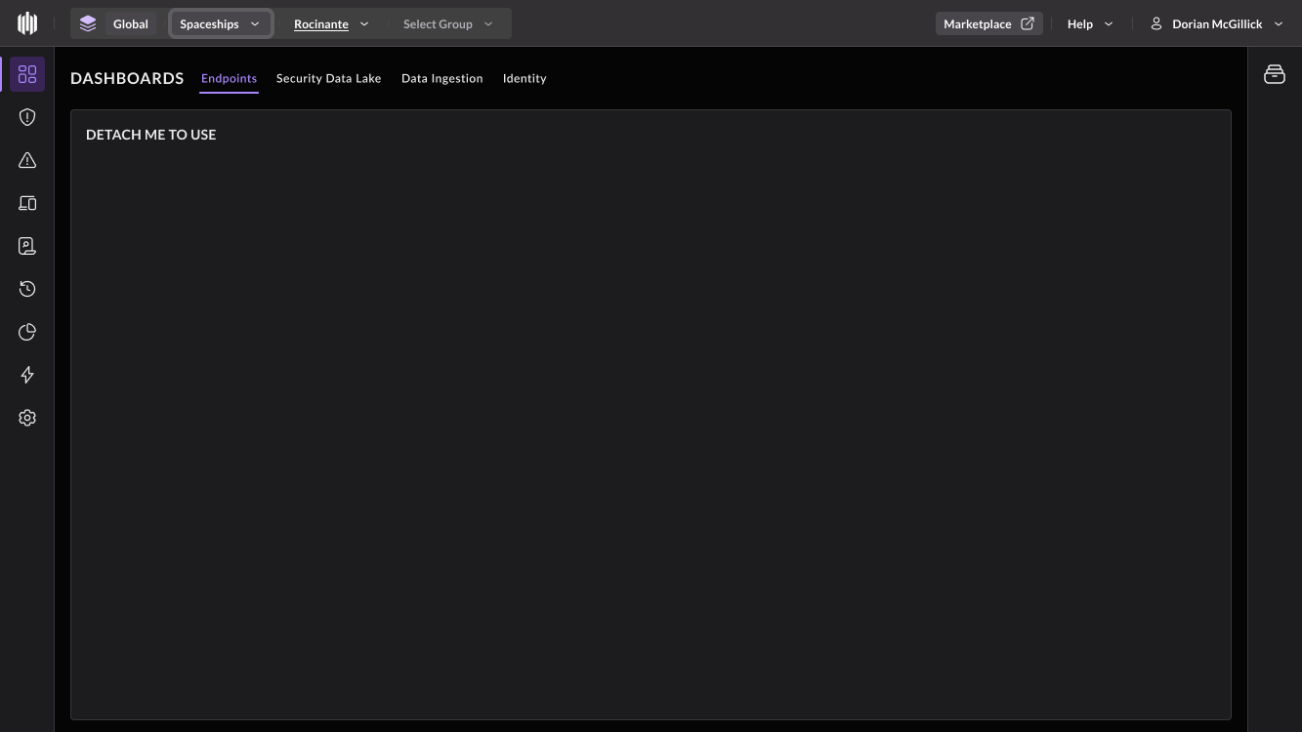Click the SentinelOne logo in top-left corner
The image size is (1302, 732).
(x=27, y=23)
